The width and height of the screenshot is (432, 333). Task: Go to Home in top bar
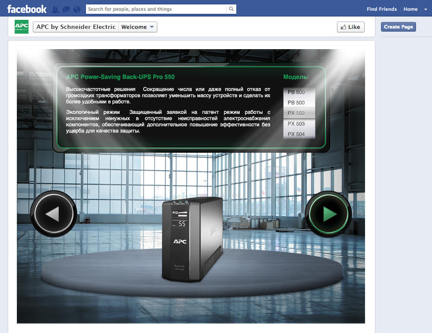pos(410,9)
